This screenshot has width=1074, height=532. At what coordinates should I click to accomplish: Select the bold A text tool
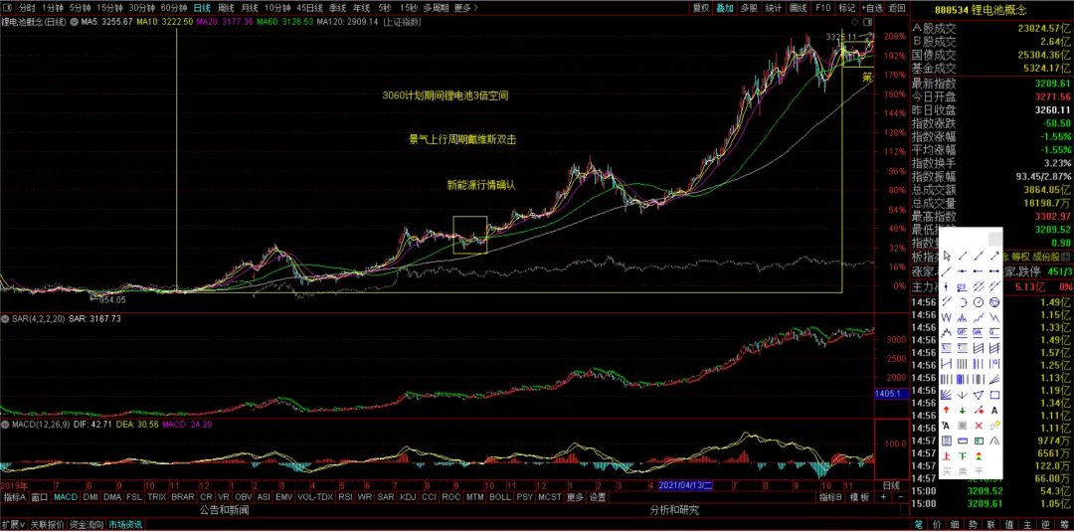[x=994, y=410]
